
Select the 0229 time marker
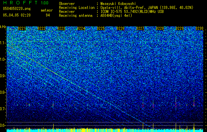pos(180,28)
